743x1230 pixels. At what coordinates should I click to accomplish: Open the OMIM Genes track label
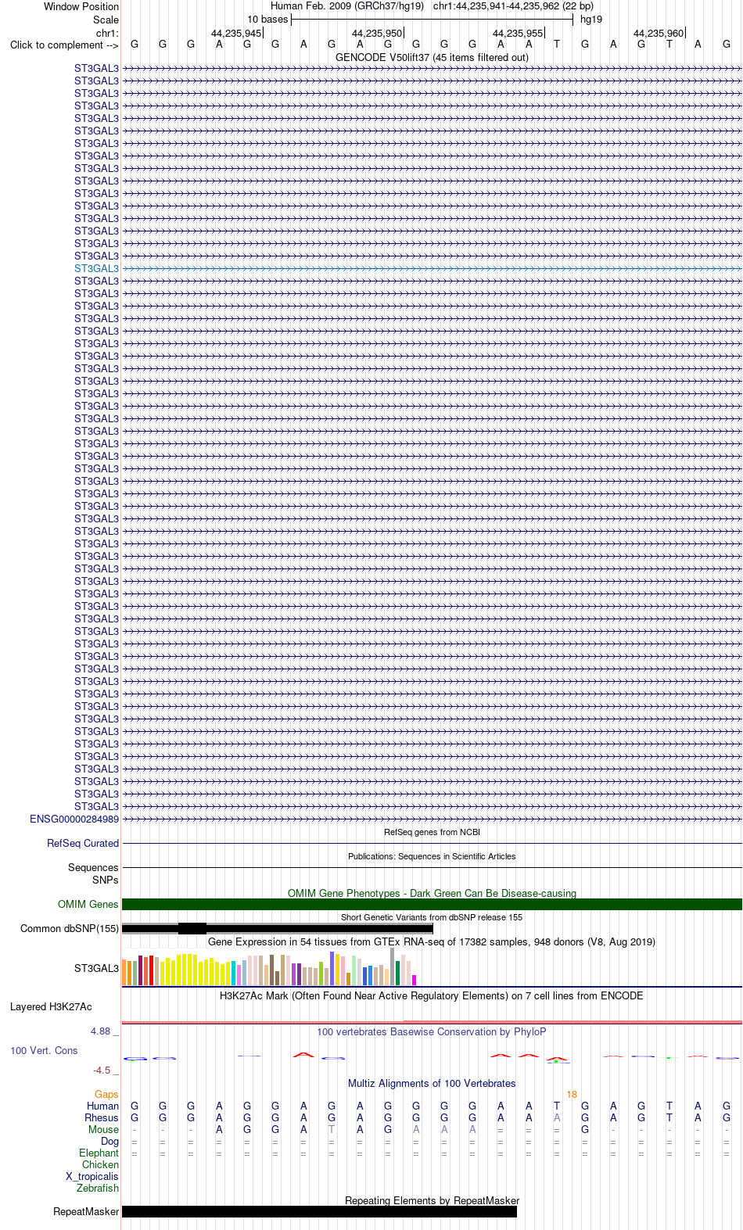click(88, 904)
